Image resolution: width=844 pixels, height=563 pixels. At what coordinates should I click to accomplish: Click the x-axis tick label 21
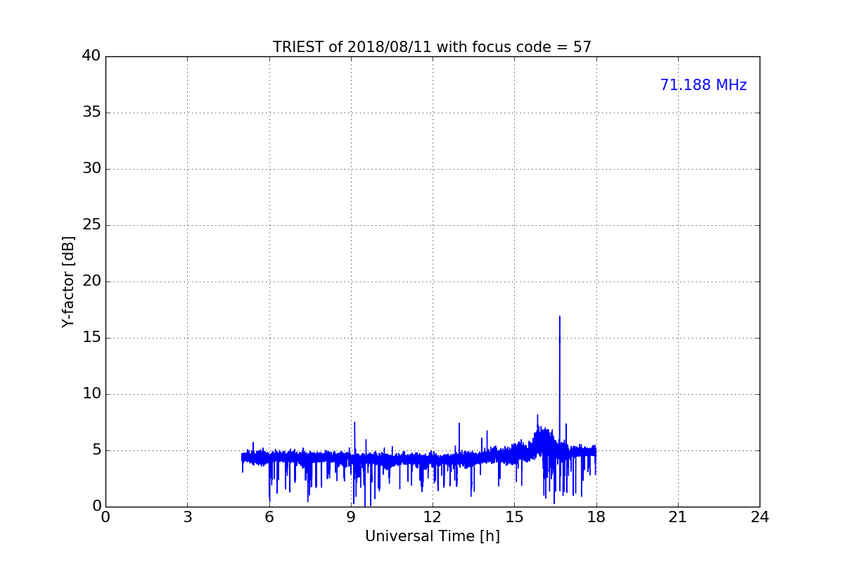point(678,517)
